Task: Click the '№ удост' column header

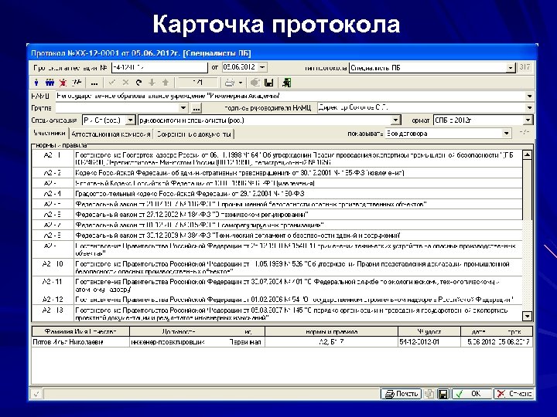Action: point(429,331)
